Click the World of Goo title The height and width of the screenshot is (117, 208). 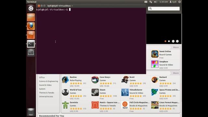tap(76, 90)
